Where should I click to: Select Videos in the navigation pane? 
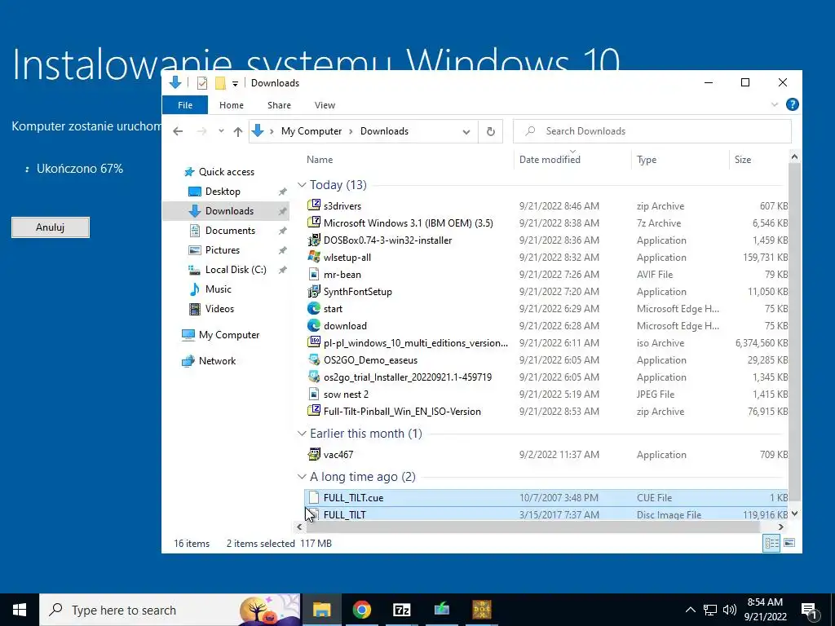[219, 308]
